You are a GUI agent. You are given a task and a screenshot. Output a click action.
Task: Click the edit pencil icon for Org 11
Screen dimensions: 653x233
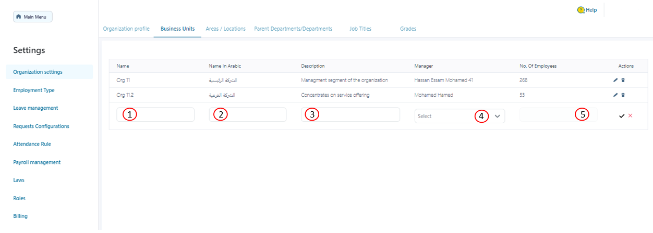615,80
